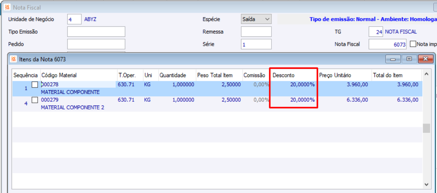Click the Código Material column header
437x193 pixels.
79,75
